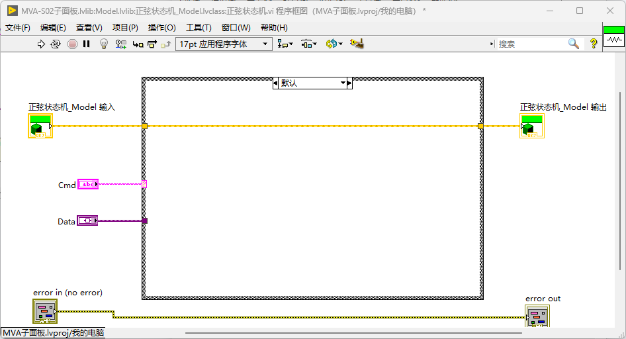626x339 pixels.
Task: Click the horizontal scrollbar
Action: click(353, 332)
